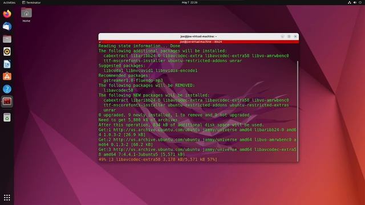Viewport: 365px width, 205px height.
Task: Click the network icon in the system tray
Action: [350, 2]
